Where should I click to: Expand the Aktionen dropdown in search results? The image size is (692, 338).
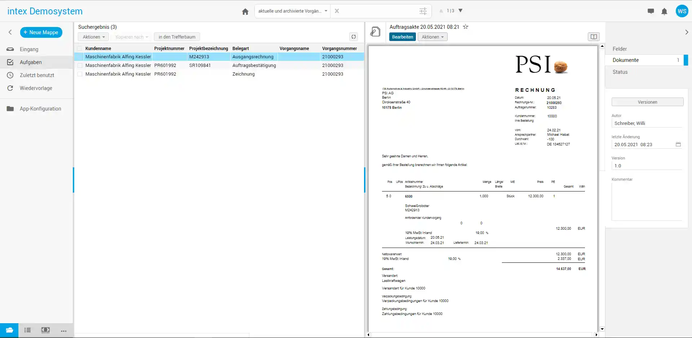[x=93, y=37]
